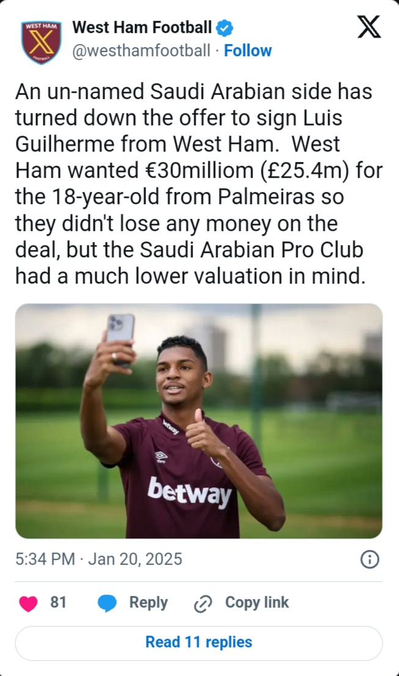This screenshot has width=399, height=676.
Task: Click the West Ham crest avatar
Action: (x=42, y=41)
